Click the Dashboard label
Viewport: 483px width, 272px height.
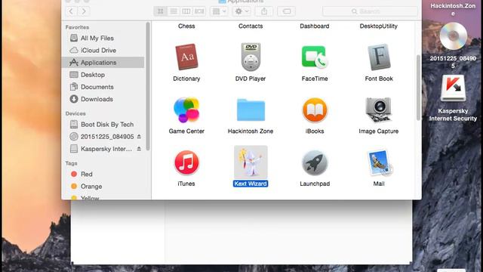[315, 26]
